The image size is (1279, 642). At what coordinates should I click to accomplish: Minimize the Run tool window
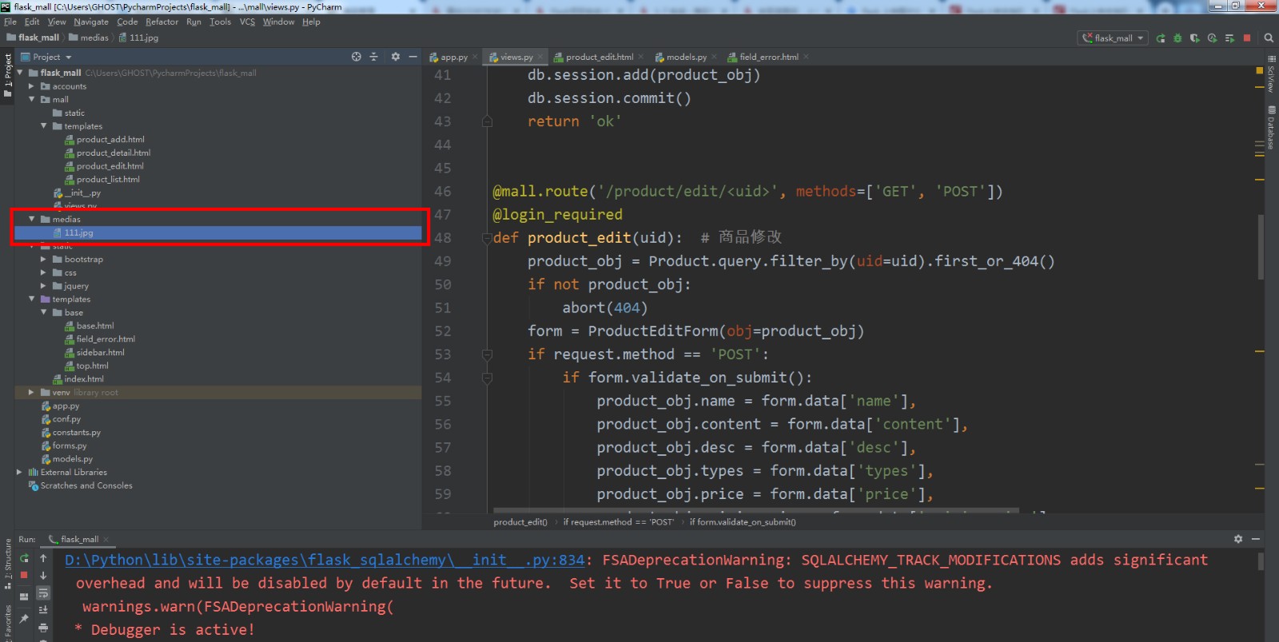pos(1256,539)
